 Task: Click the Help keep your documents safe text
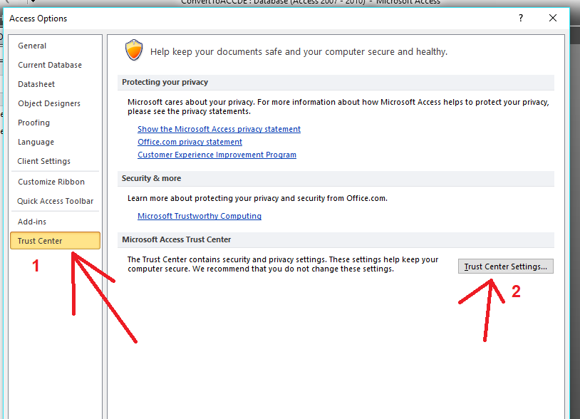pyautogui.click(x=299, y=52)
